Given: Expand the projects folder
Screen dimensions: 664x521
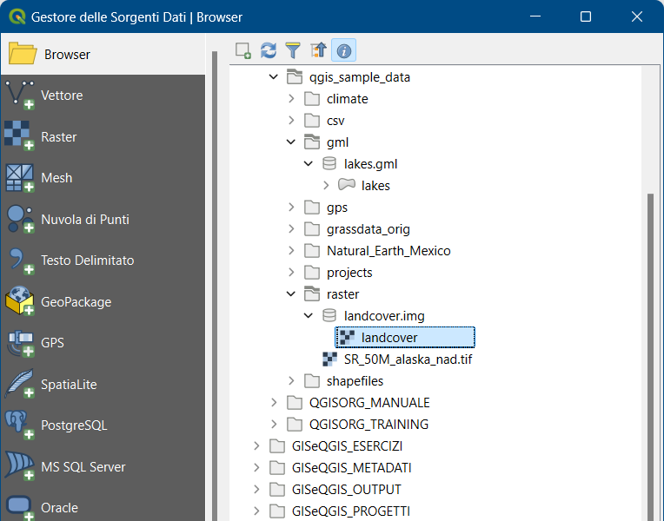Looking at the screenshot, I should pyautogui.click(x=291, y=272).
